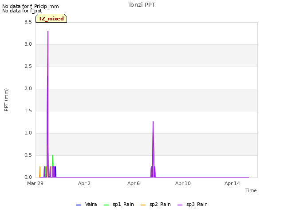Click the purple sp3_Rain legend swatch

180,205
